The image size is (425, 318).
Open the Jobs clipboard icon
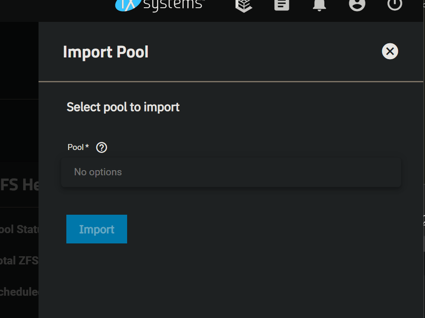(282, 5)
